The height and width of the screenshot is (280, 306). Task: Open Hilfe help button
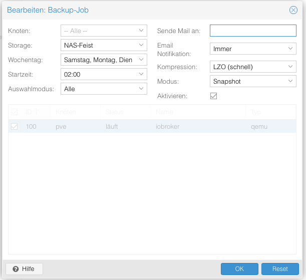(x=24, y=269)
